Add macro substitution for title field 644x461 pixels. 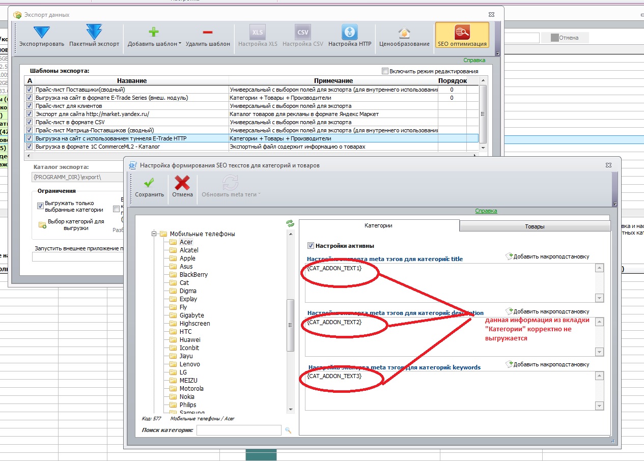[x=547, y=256]
